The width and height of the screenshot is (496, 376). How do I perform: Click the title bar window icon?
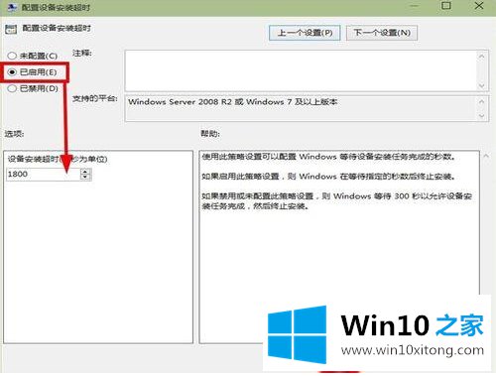pyautogui.click(x=12, y=7)
